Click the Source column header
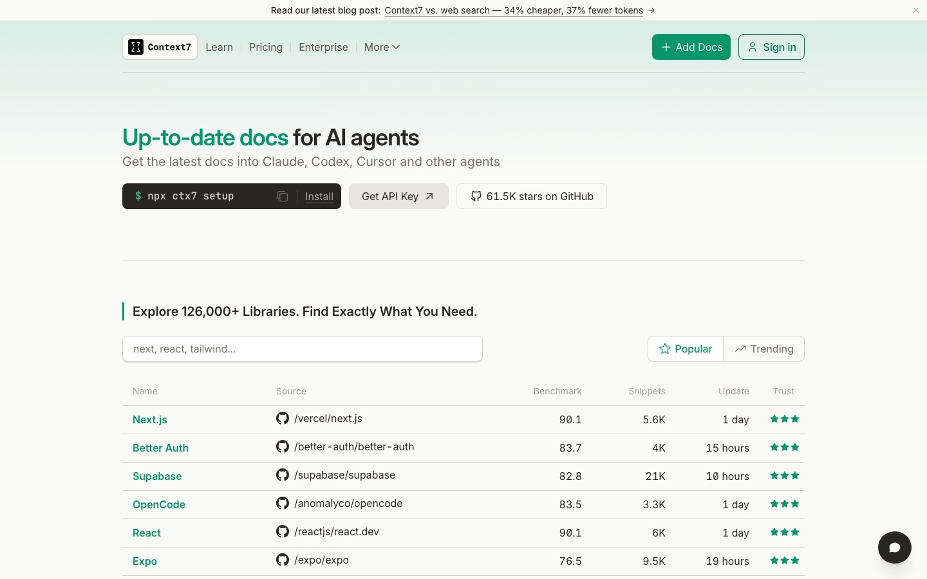 click(291, 391)
